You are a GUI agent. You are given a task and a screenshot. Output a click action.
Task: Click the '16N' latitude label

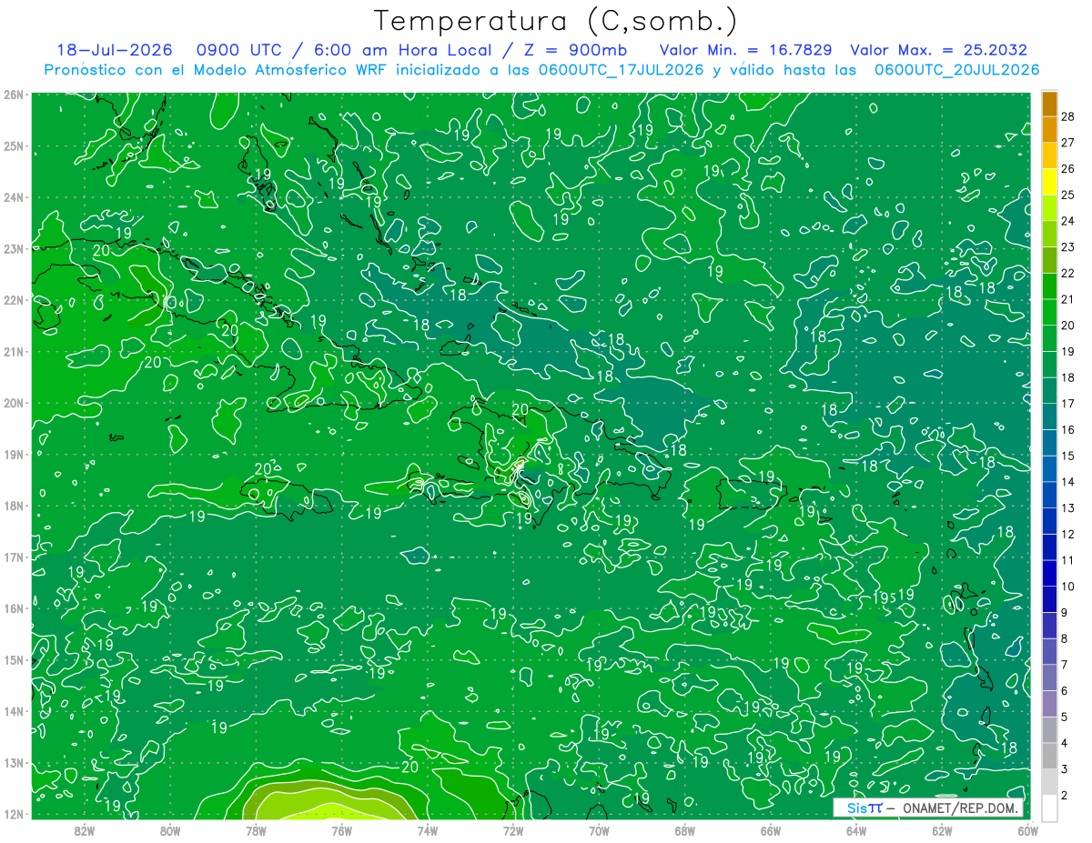14,608
